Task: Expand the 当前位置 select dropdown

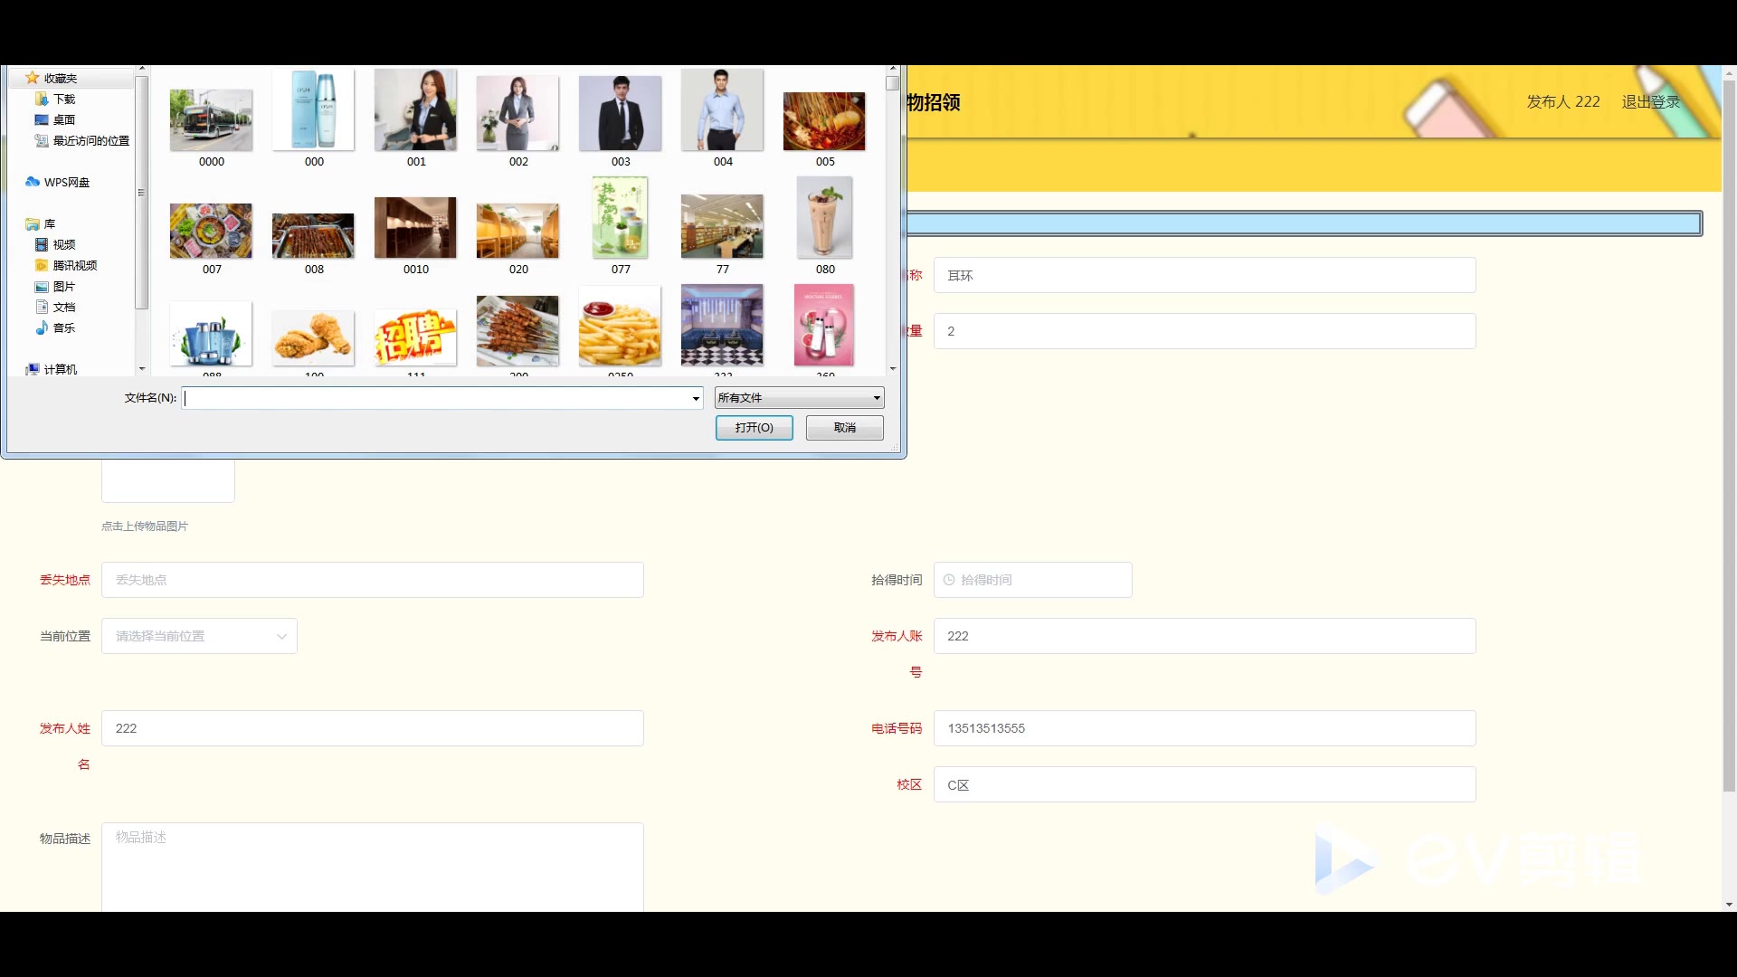Action: tap(199, 636)
